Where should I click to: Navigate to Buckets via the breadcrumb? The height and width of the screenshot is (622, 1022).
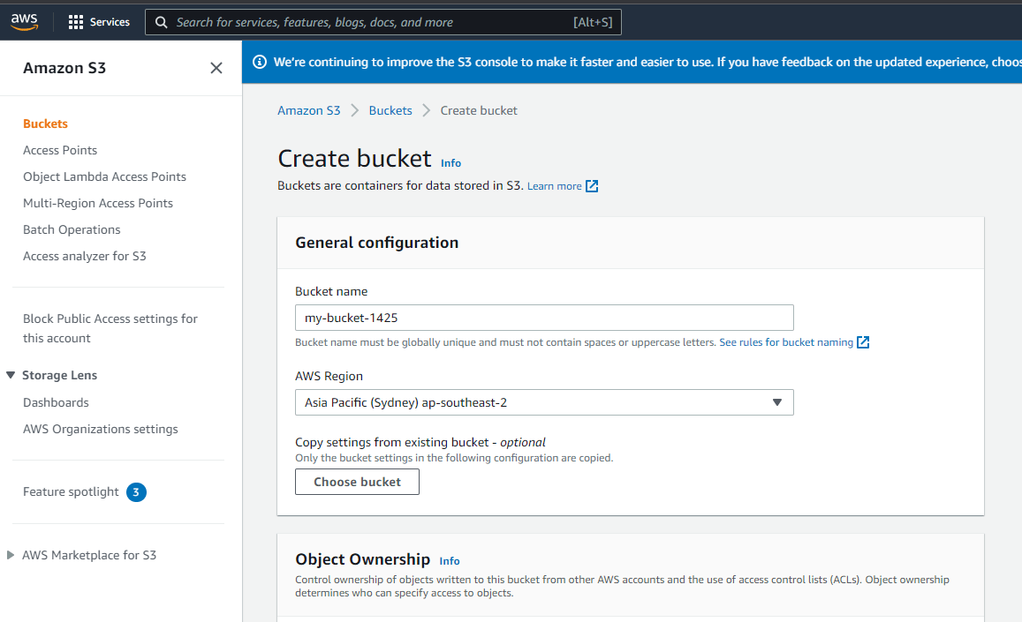(390, 109)
